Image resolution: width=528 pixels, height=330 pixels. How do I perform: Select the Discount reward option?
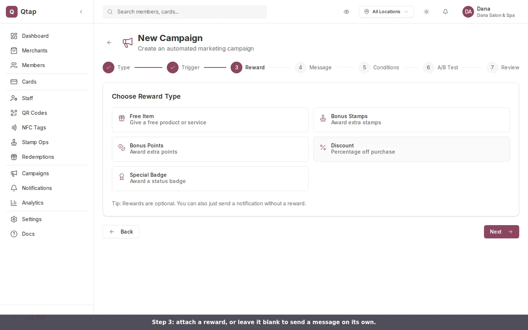pyautogui.click(x=411, y=149)
